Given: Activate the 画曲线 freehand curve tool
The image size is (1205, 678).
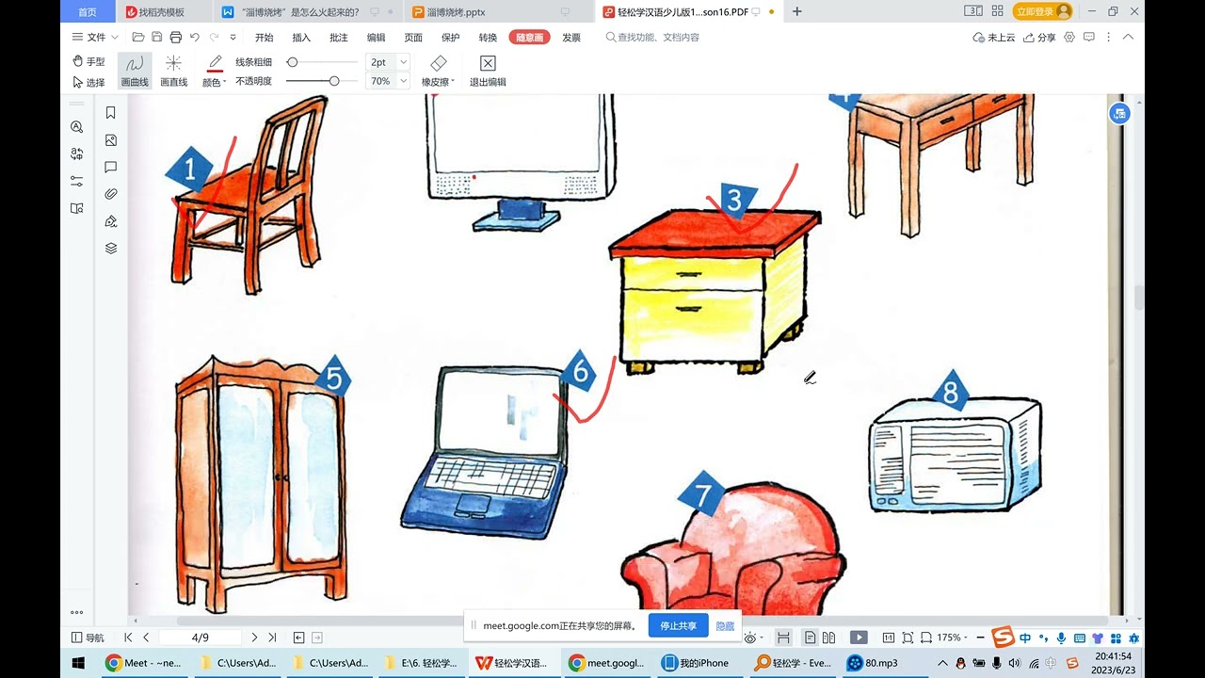Looking at the screenshot, I should coord(135,71).
